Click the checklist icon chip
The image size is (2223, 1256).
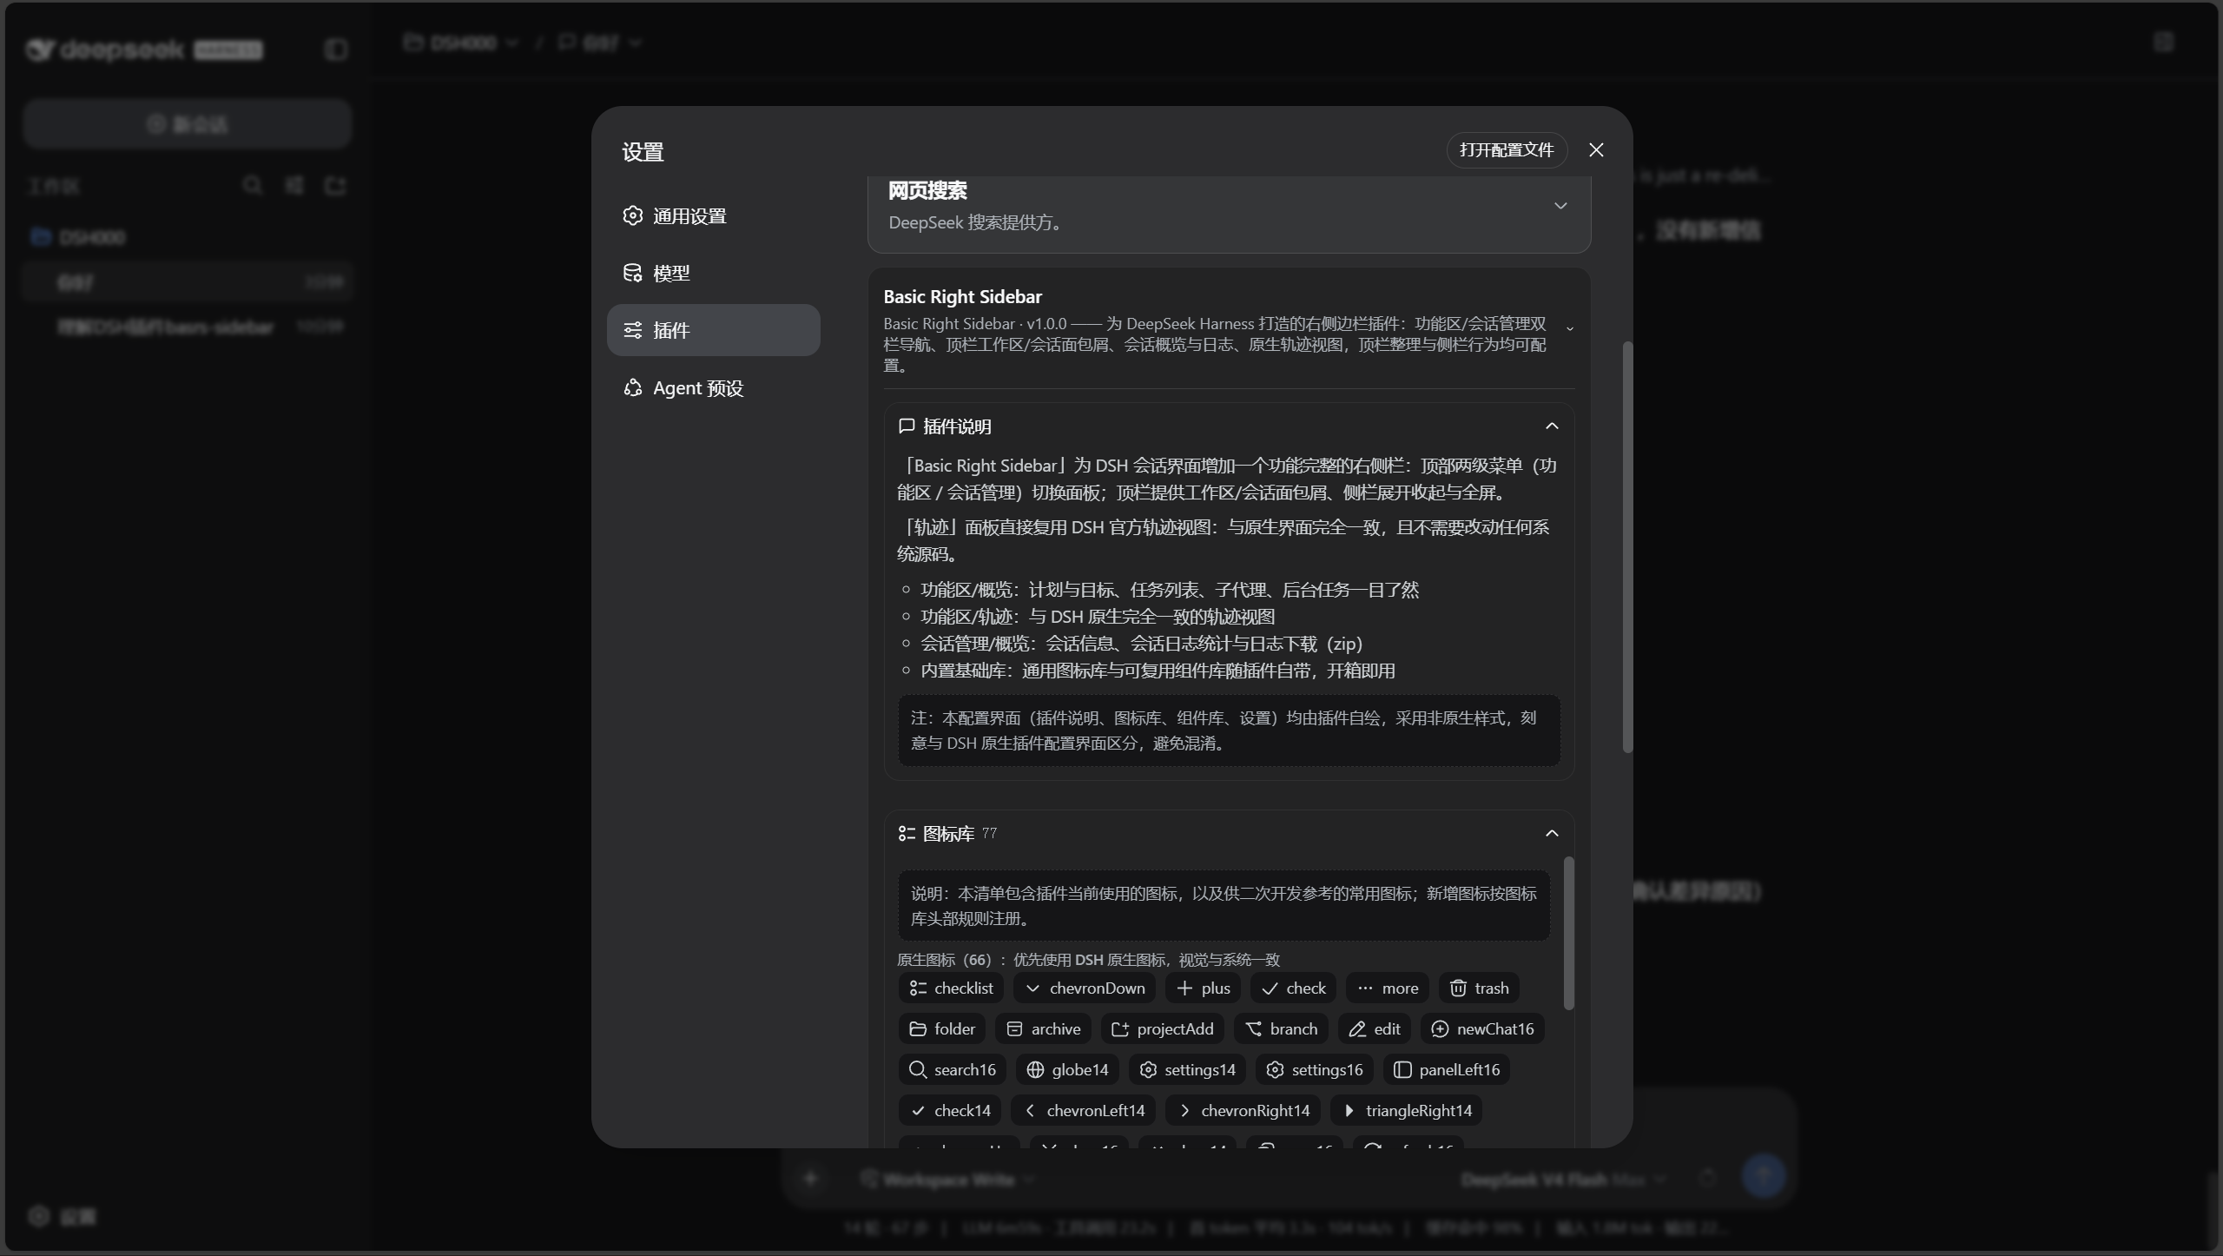(x=951, y=988)
